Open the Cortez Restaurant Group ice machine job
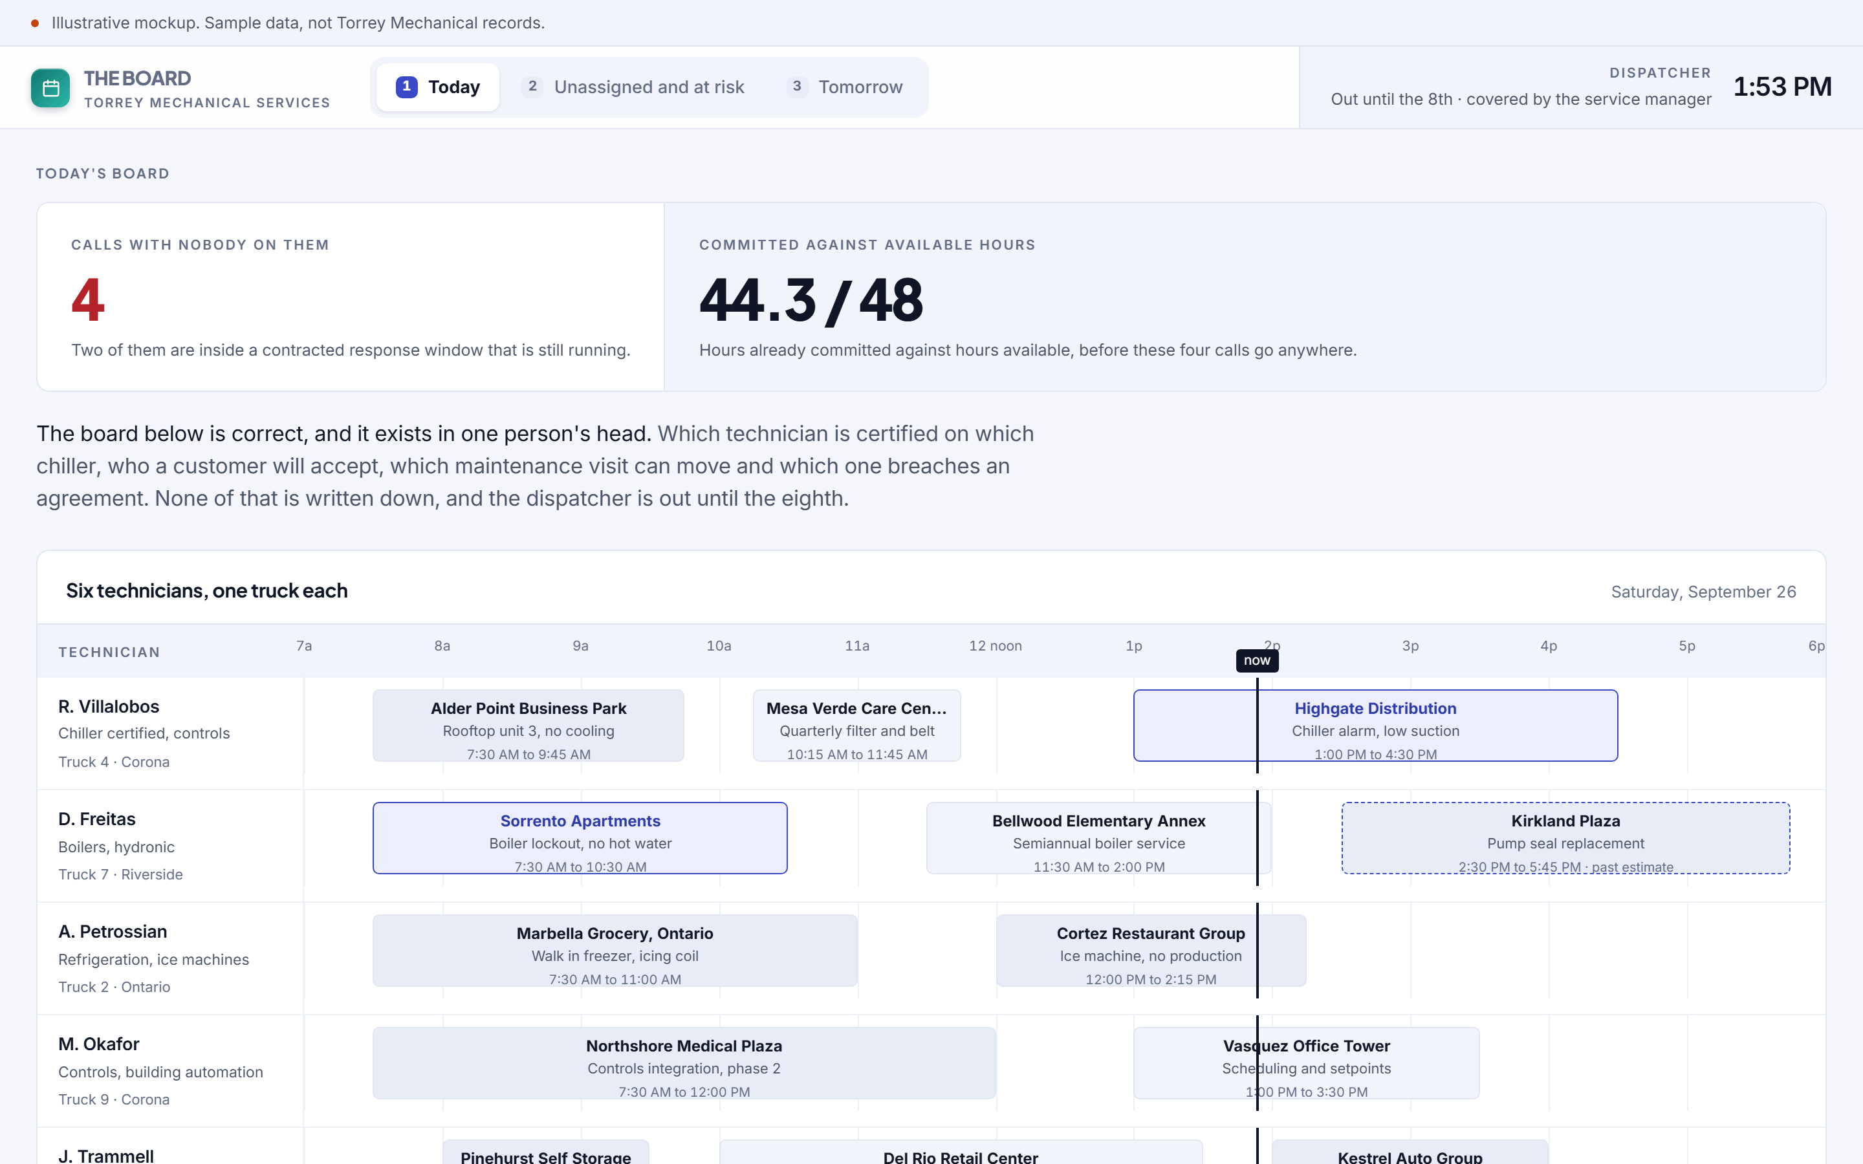This screenshot has height=1164, width=1863. point(1151,950)
